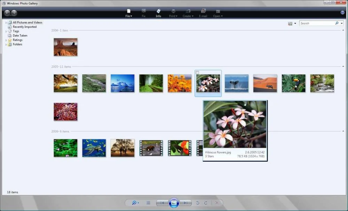Open the help question mark icon
Viewport: 348px width, 211px height.
pyautogui.click(x=342, y=13)
